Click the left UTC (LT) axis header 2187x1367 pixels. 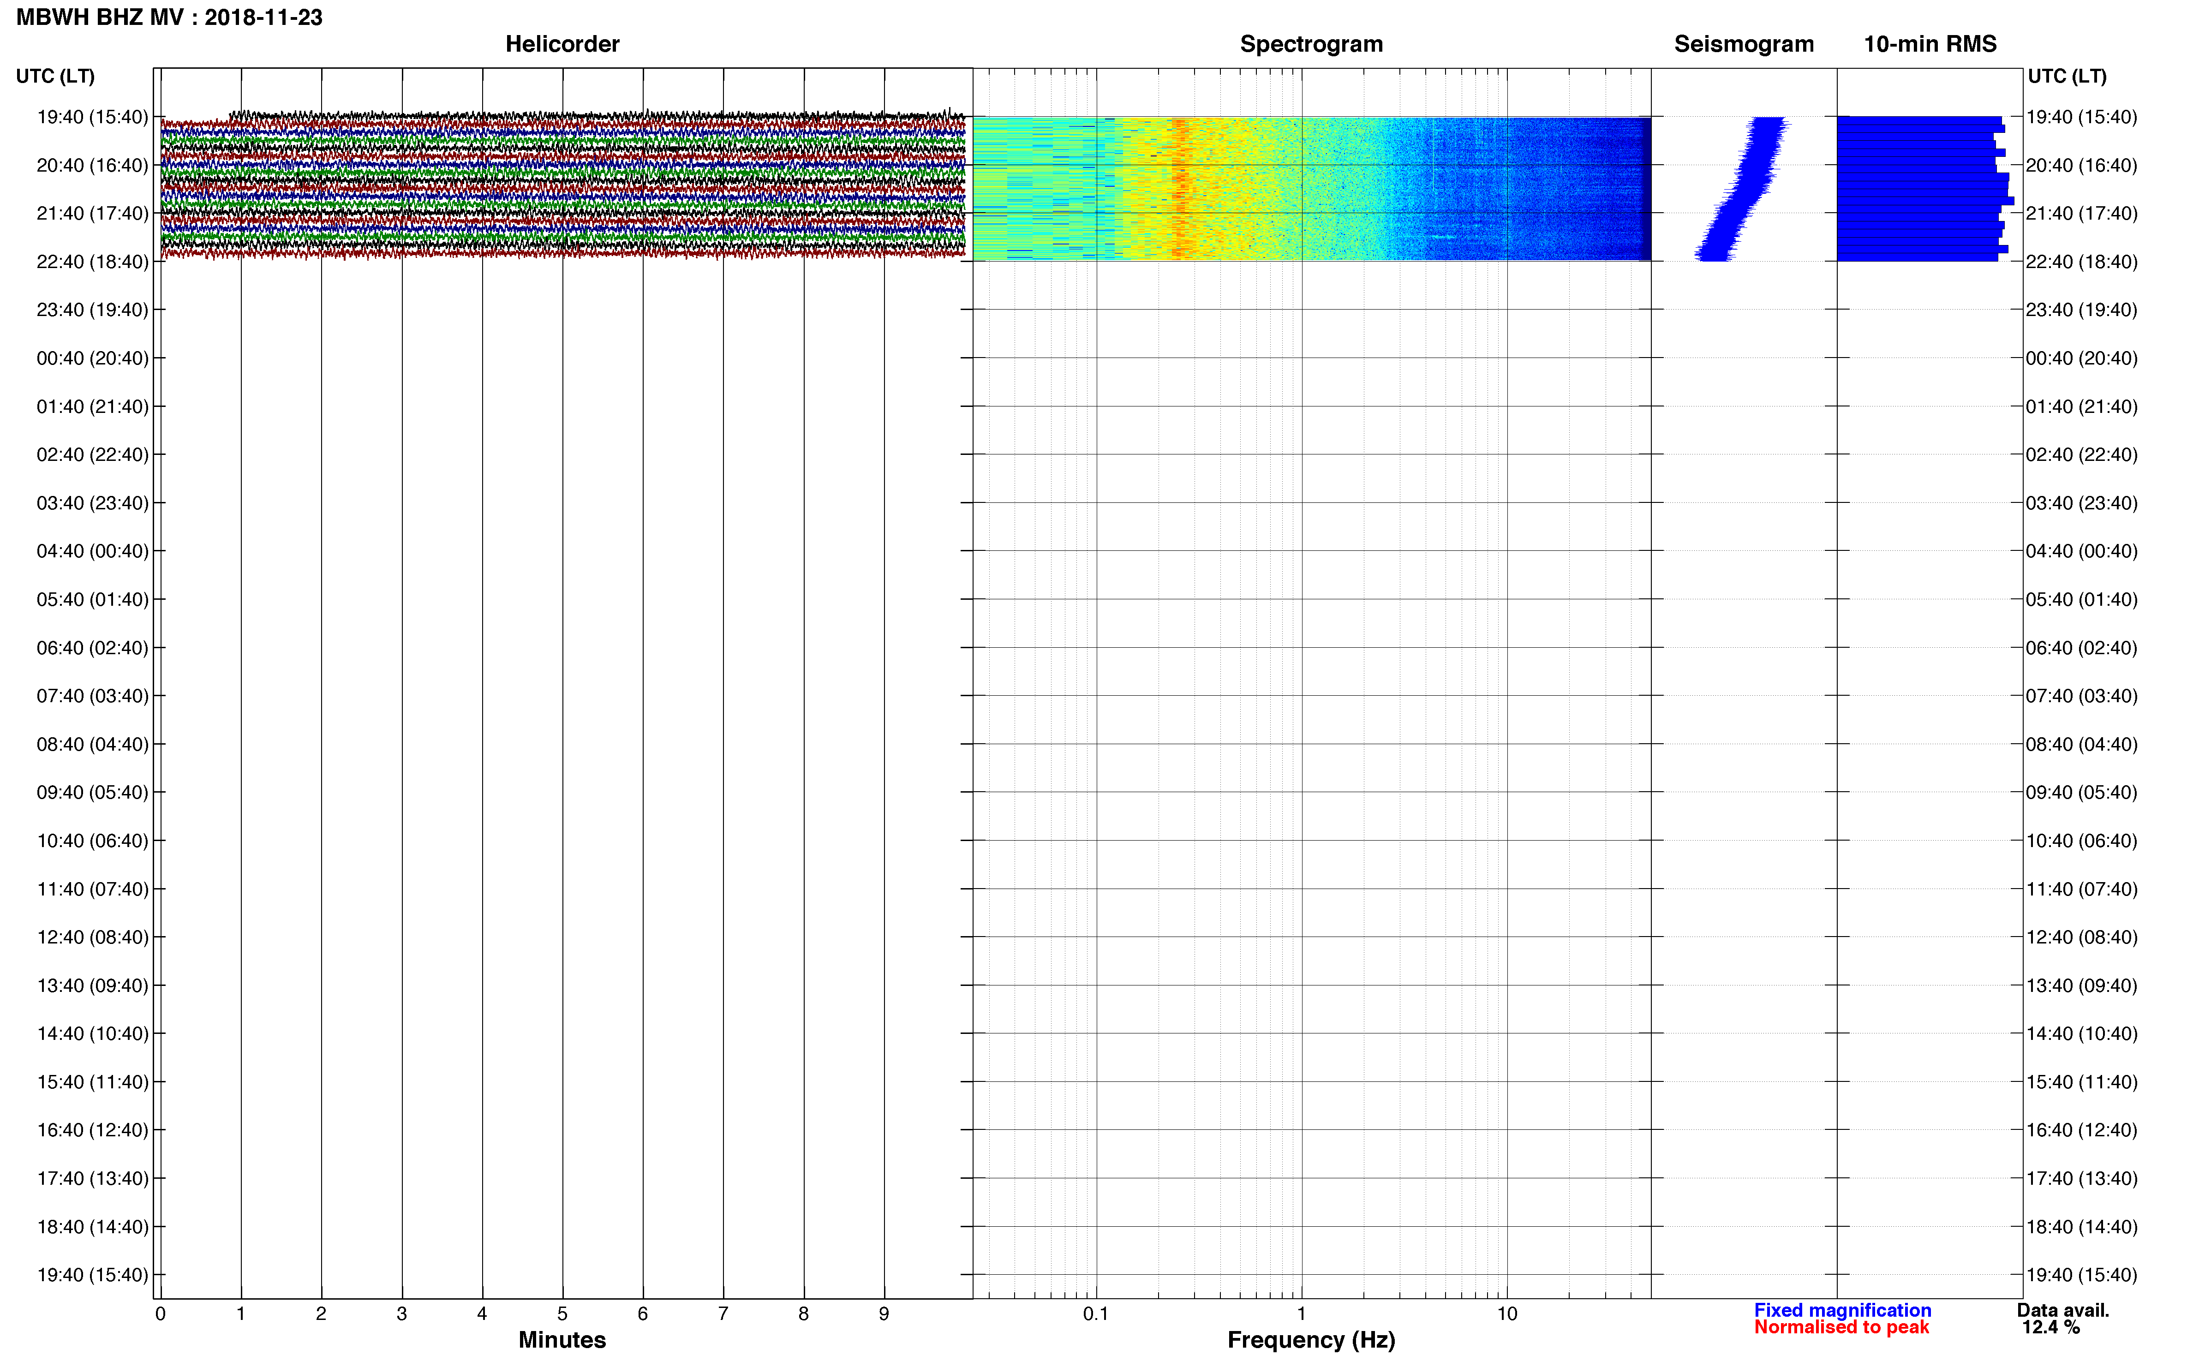pyautogui.click(x=55, y=76)
